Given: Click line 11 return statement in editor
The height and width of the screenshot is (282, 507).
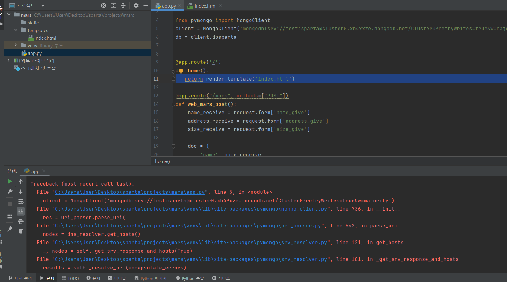Looking at the screenshot, I should (239, 79).
